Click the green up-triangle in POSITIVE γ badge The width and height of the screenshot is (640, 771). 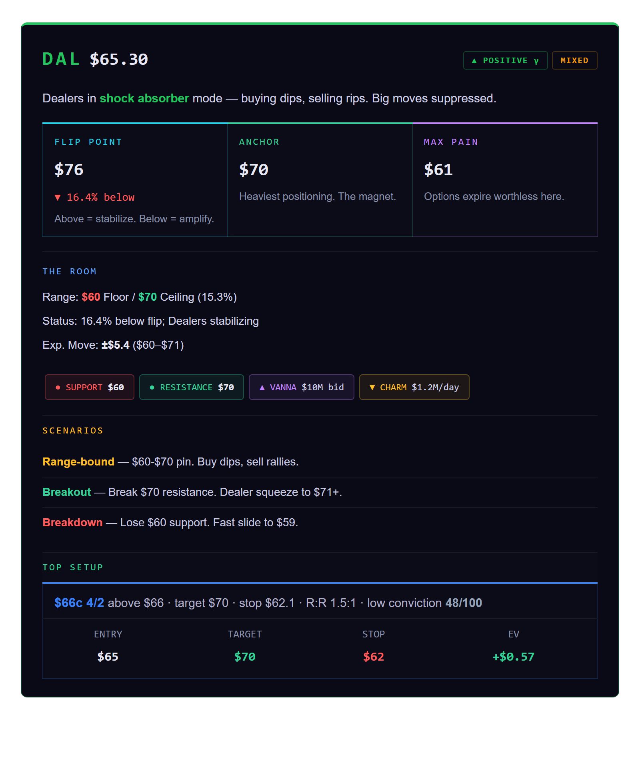click(474, 61)
